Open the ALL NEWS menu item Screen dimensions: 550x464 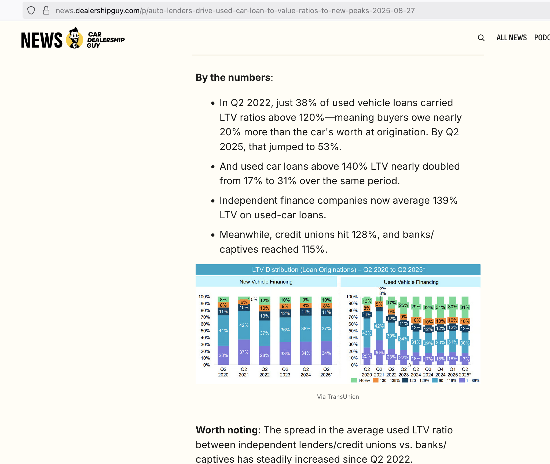click(511, 38)
